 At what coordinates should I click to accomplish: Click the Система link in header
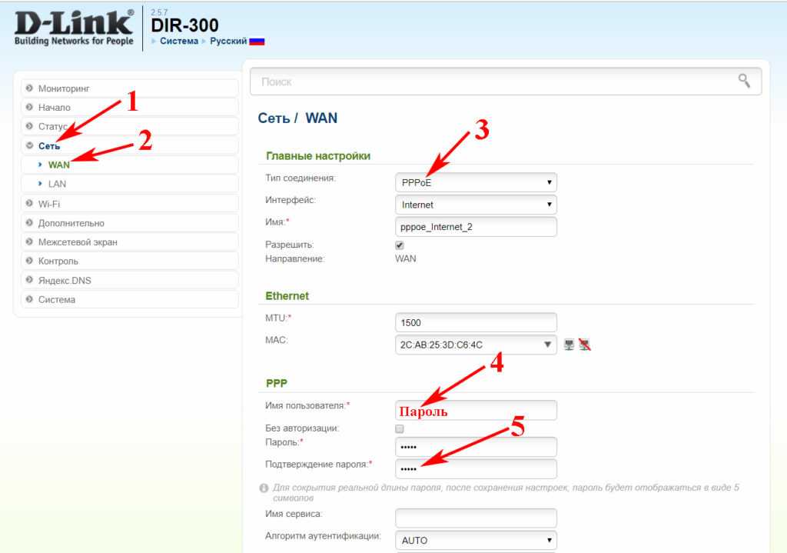click(x=178, y=41)
